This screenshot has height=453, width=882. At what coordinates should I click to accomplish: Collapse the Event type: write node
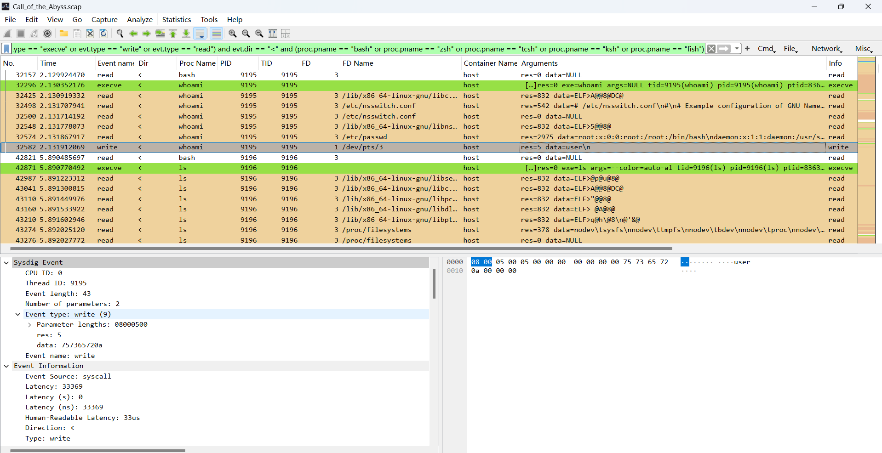pyautogui.click(x=18, y=315)
